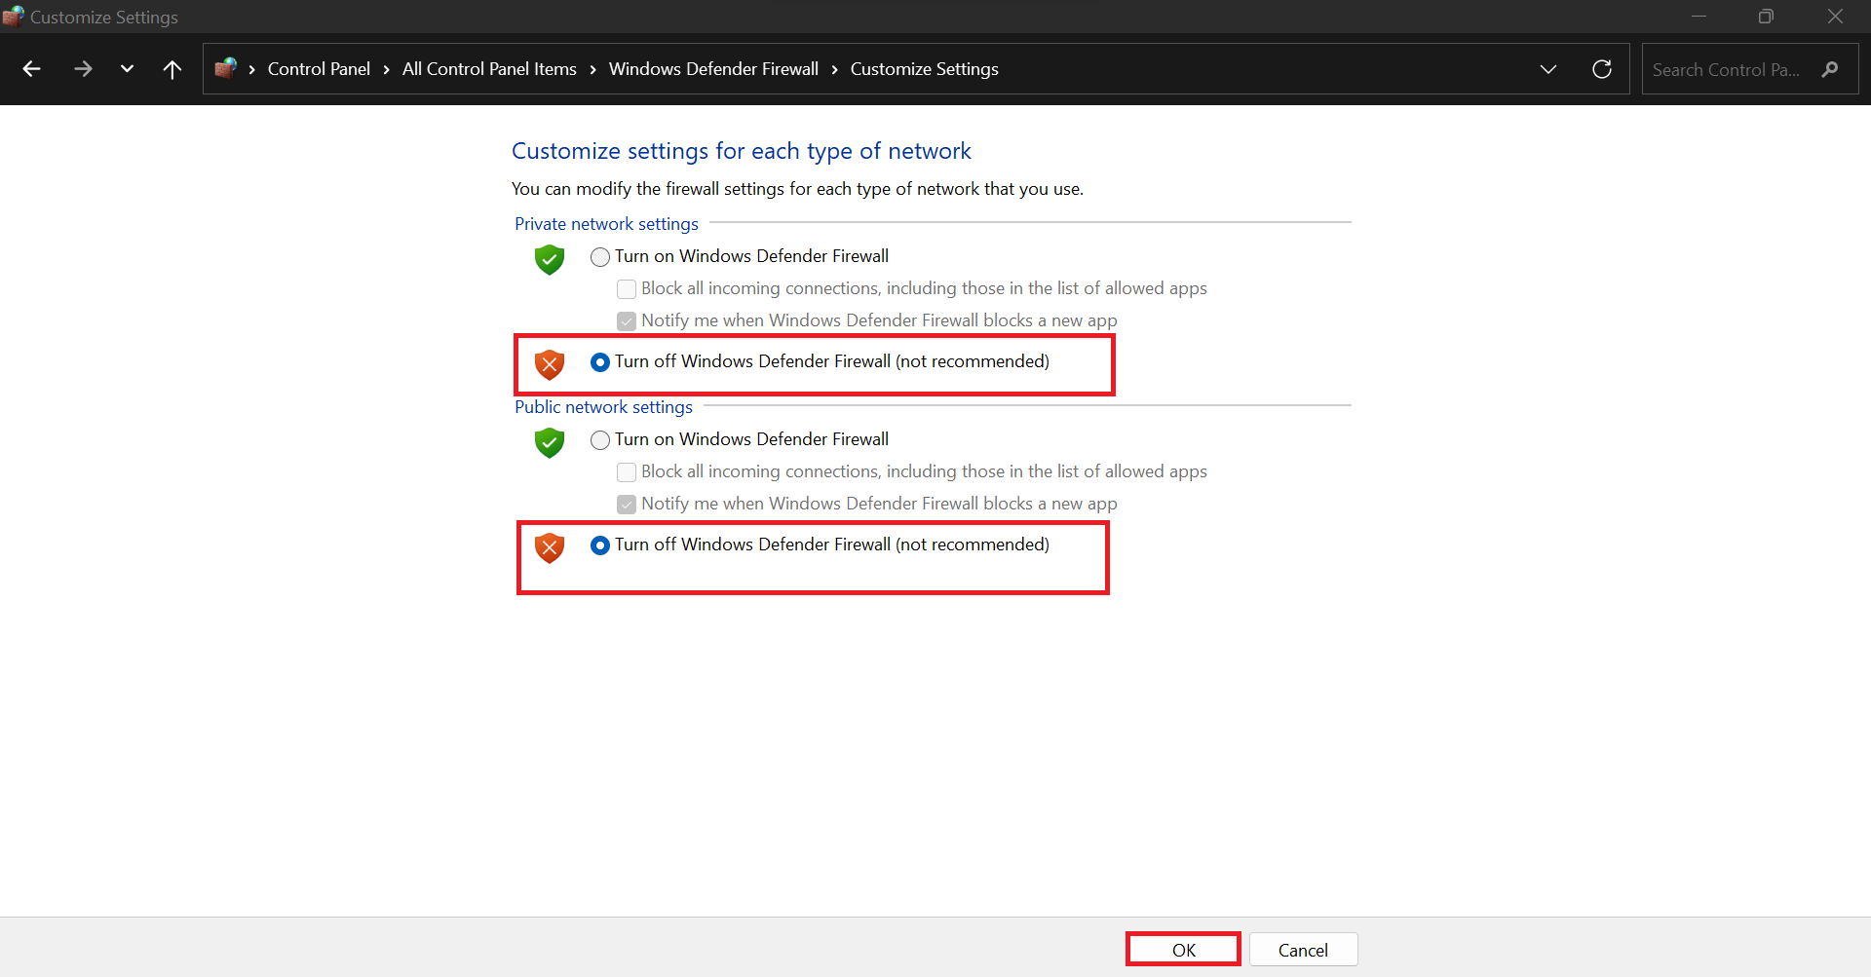Minimize the Customize Settings window
Screen dimensions: 1871x977
coord(1699,17)
